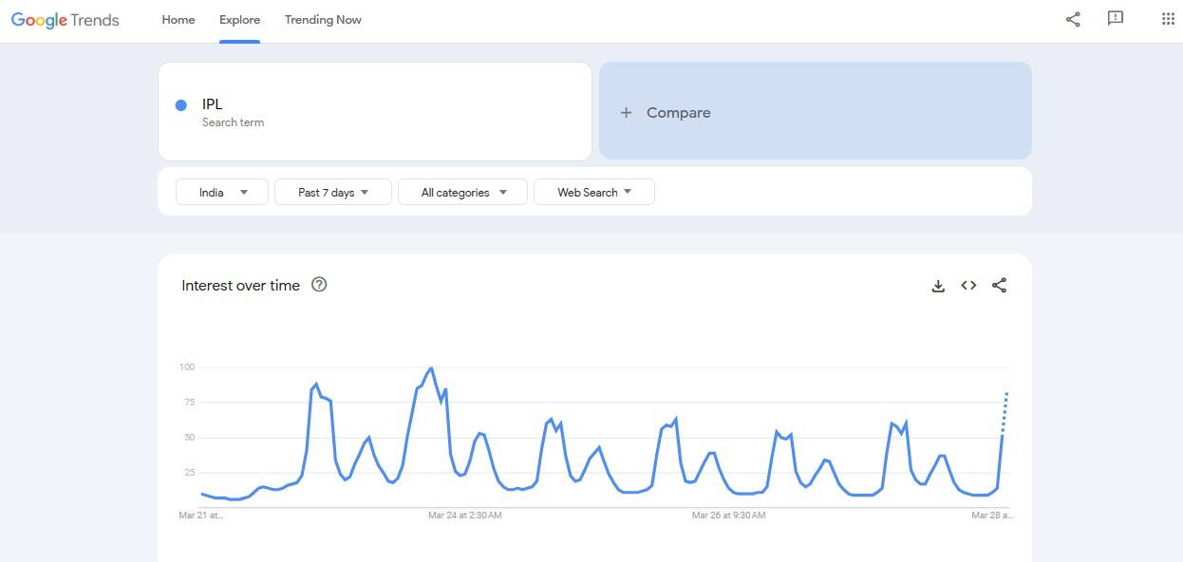1183x562 pixels.
Task: Click the embed code icon
Action: pyautogui.click(x=968, y=285)
